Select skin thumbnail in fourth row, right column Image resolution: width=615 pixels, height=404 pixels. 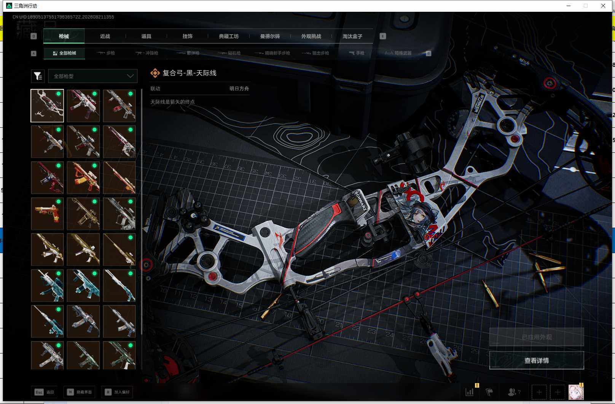click(x=119, y=214)
